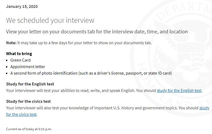Select the "Green Card" list item

click(20, 60)
